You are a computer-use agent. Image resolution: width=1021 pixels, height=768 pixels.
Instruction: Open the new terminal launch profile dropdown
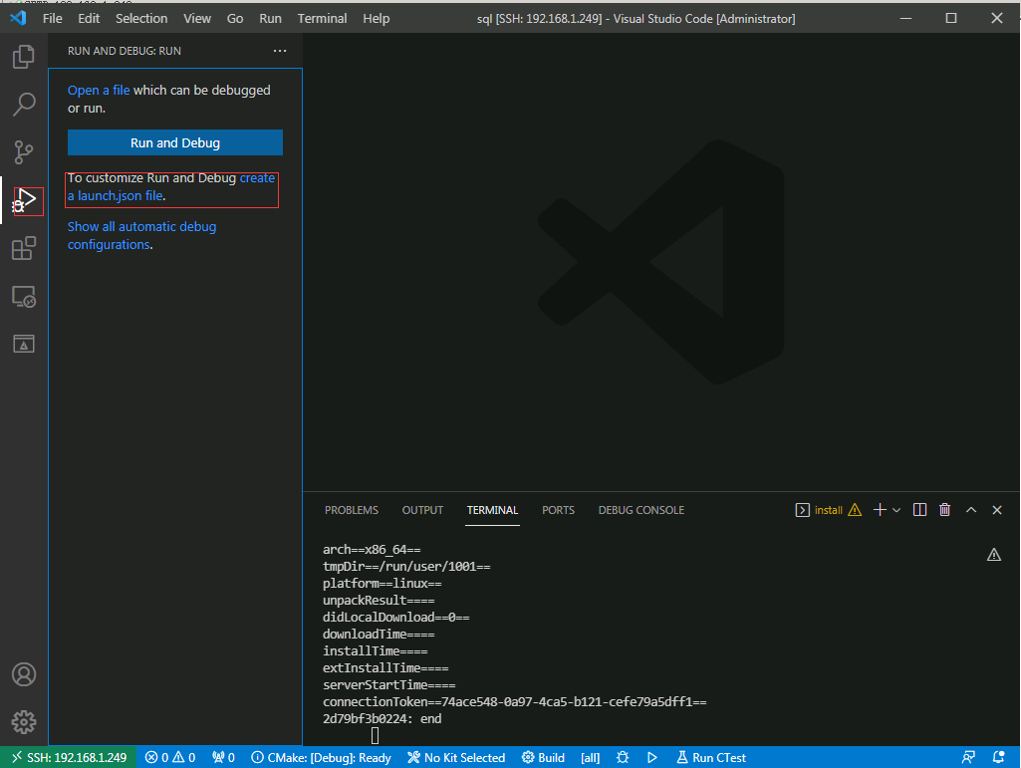click(x=896, y=510)
